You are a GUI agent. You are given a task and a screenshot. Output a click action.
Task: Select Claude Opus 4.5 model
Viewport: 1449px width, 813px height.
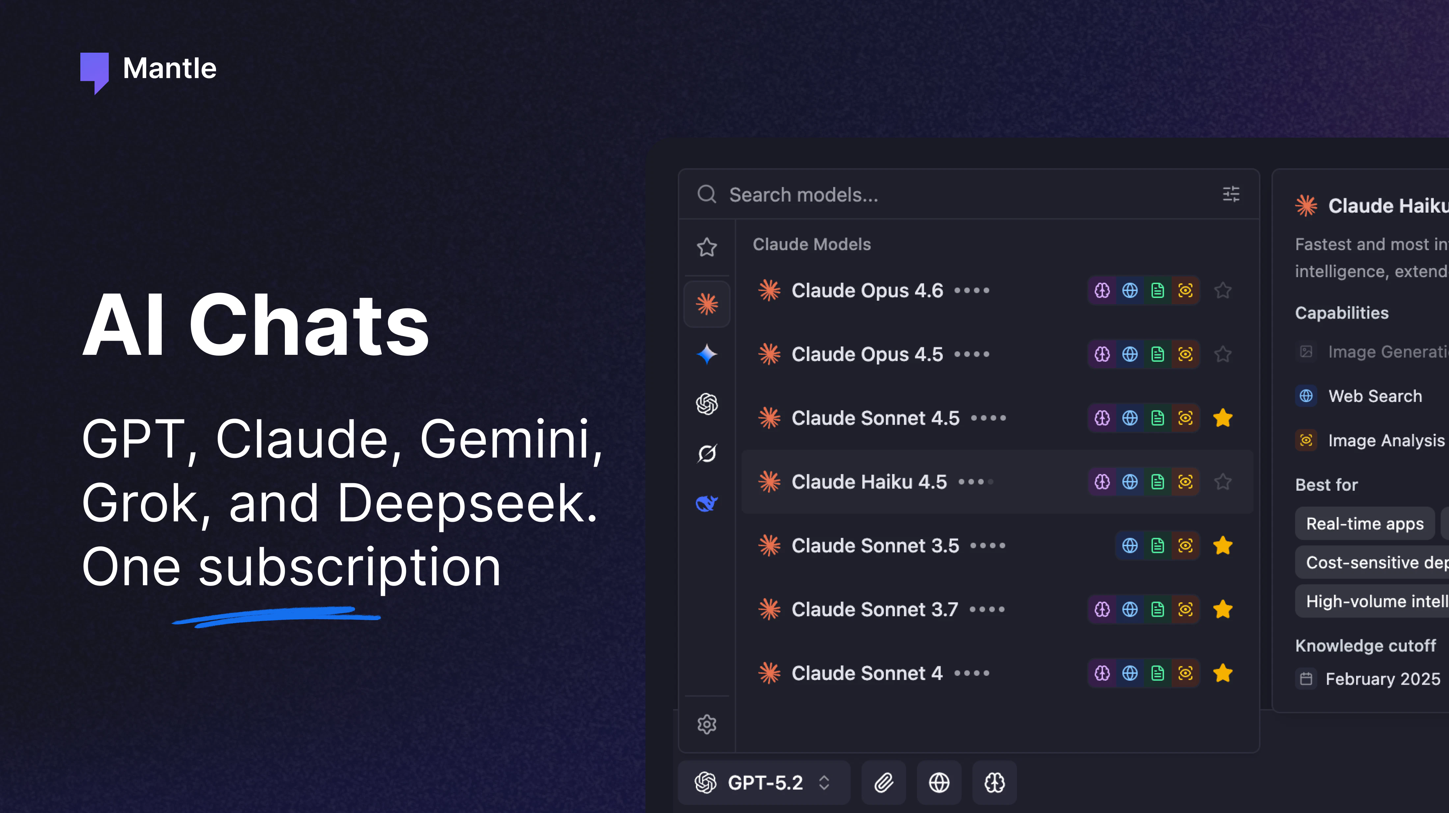(x=997, y=354)
